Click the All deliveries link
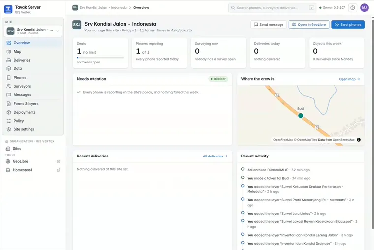Screen dimensions: 374x250 point(215,156)
